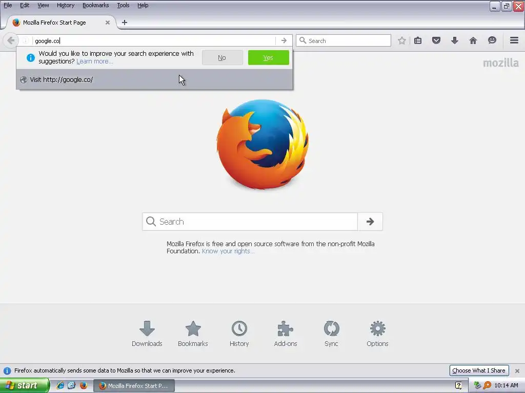Open the File menu
Image resolution: width=525 pixels, height=393 pixels.
pyautogui.click(x=8, y=5)
